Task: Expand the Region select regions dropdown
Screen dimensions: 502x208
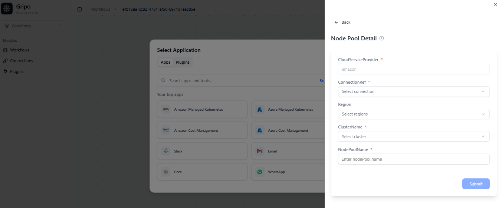Action: click(413, 114)
